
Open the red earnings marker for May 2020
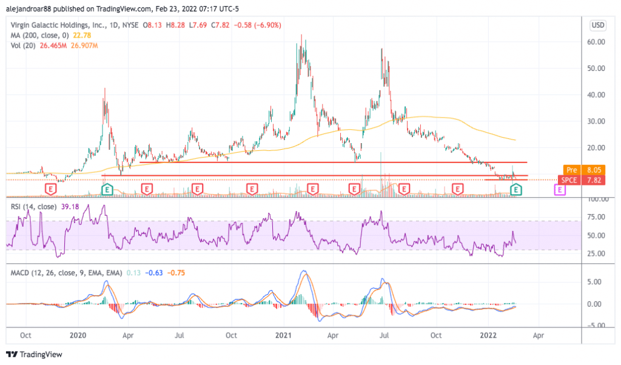click(147, 189)
